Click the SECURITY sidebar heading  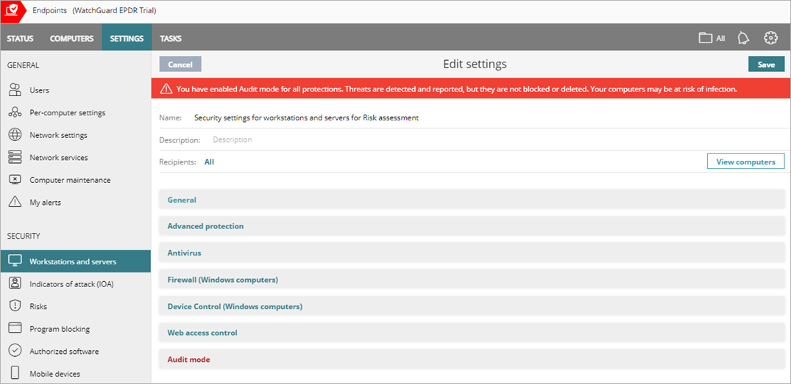(x=24, y=236)
